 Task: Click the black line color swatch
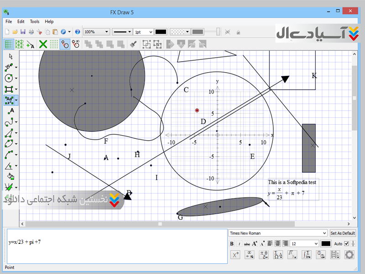click(x=161, y=32)
